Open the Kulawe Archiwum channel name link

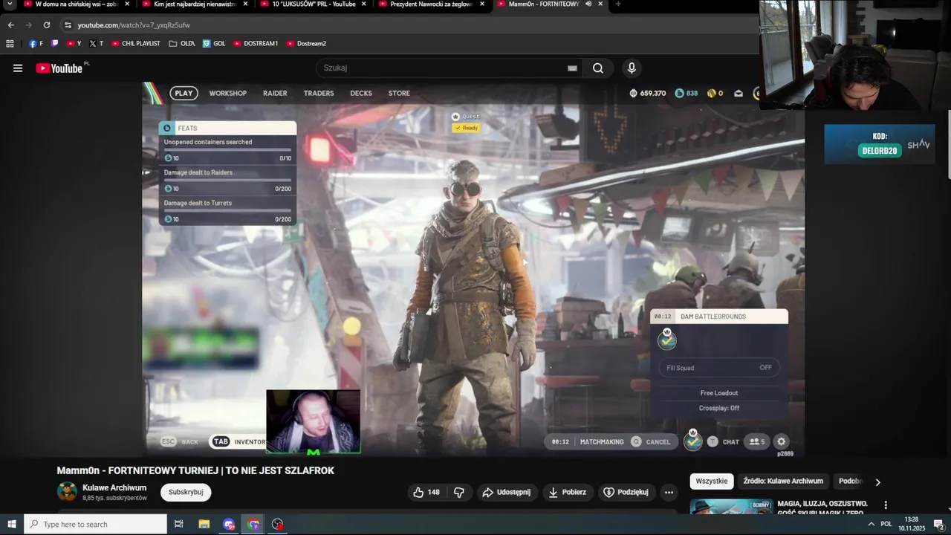[x=114, y=487]
